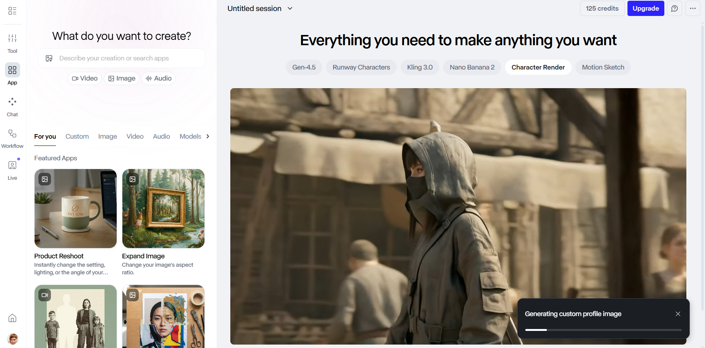Open the feedback chat bubble icon
705x348 pixels.
coord(674,8)
